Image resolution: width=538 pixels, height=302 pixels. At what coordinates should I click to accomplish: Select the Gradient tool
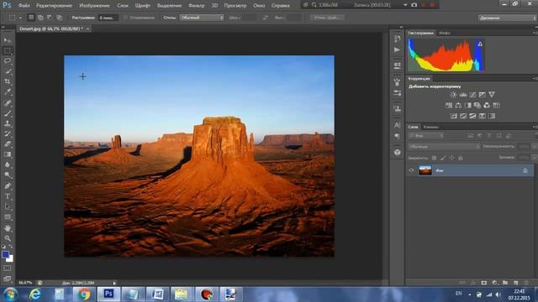pos(8,154)
